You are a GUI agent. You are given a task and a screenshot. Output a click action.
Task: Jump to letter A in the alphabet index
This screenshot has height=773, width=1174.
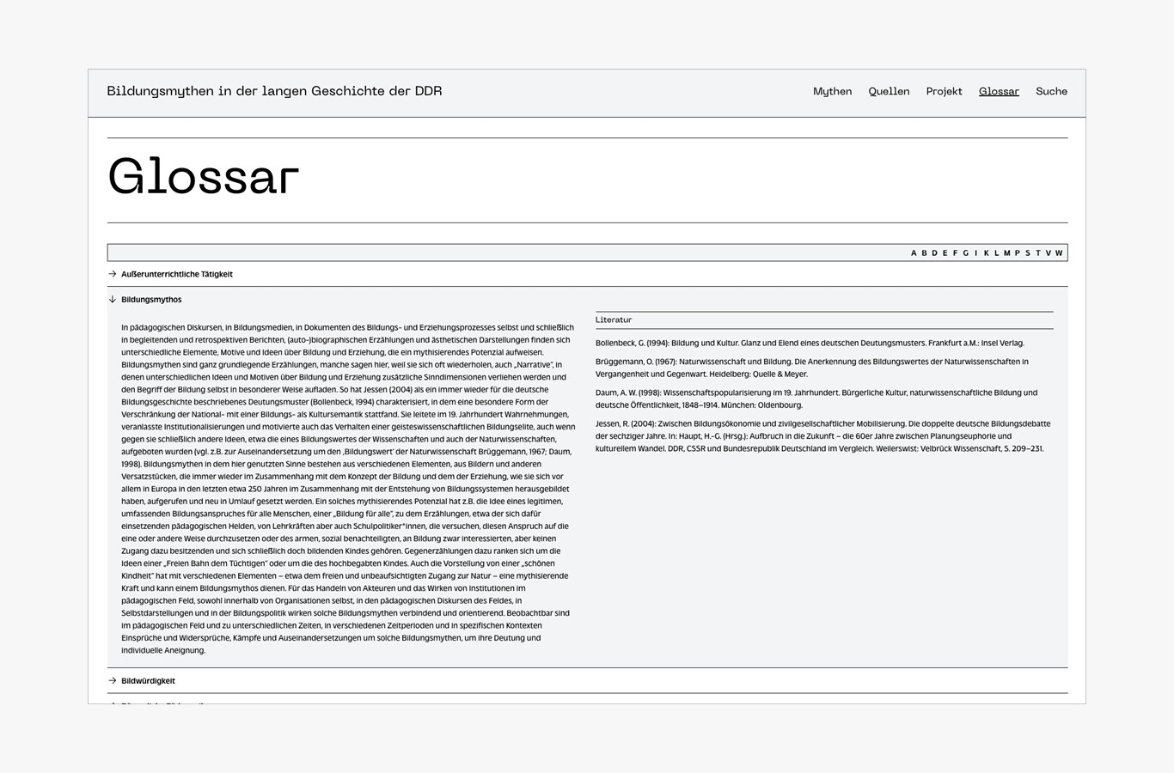click(x=914, y=253)
